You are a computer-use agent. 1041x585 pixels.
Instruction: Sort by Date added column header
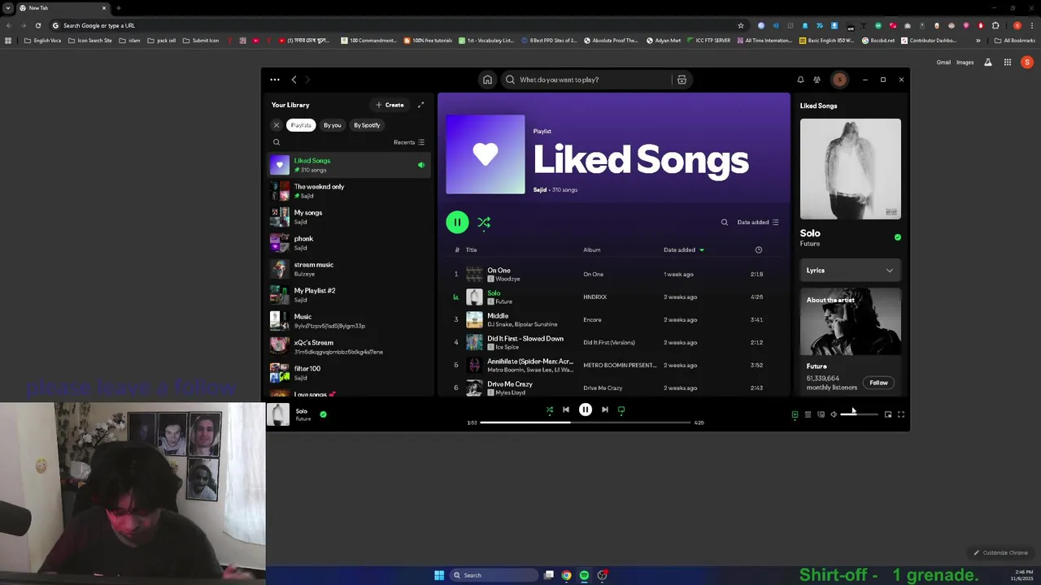click(x=684, y=249)
